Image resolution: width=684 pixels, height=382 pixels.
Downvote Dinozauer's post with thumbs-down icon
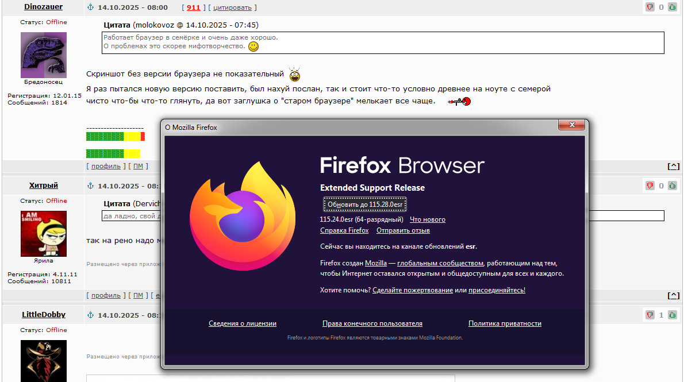click(x=650, y=7)
